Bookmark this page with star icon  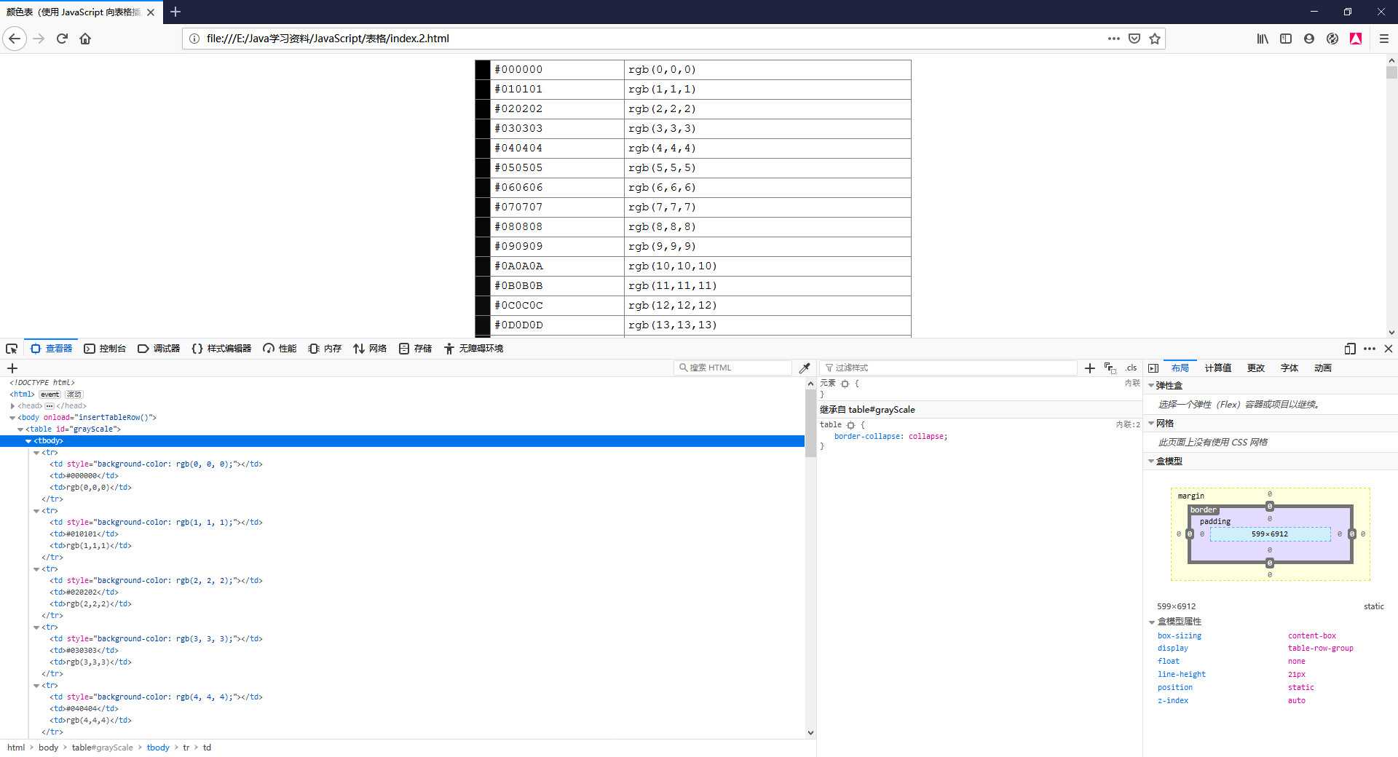click(1154, 39)
